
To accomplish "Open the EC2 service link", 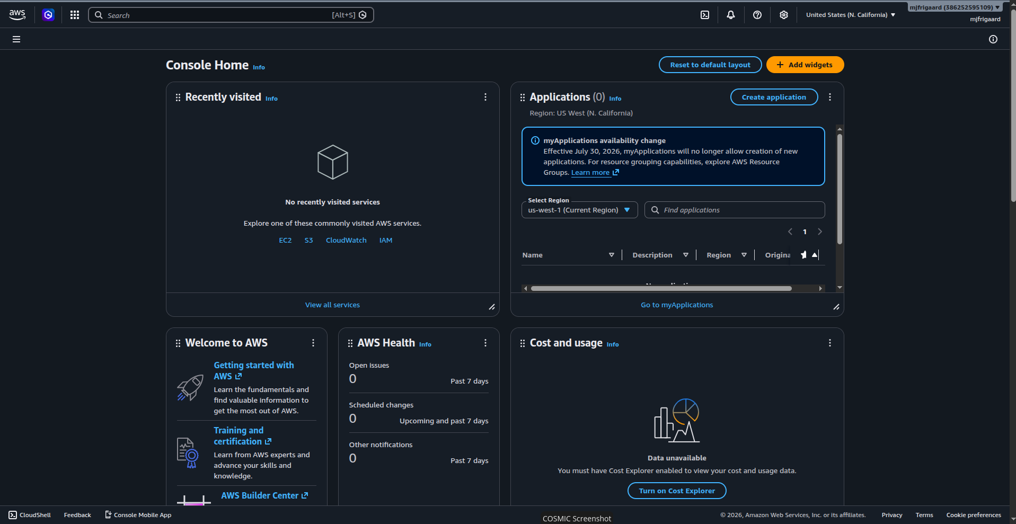I will 285,240.
